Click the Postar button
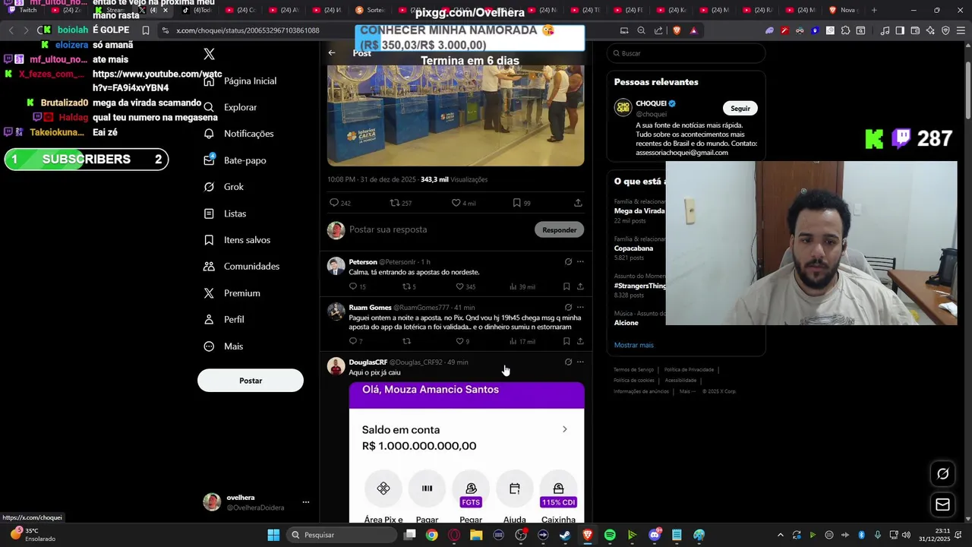Screen dimensions: 972x547 [x=251, y=381]
